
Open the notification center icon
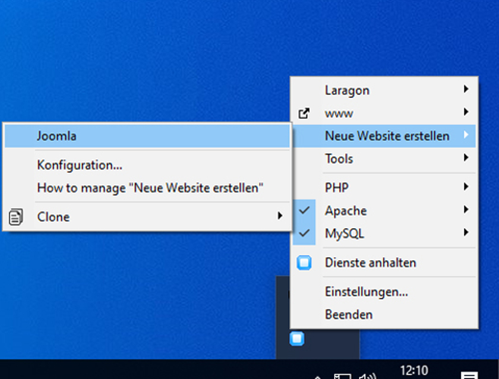tap(469, 375)
